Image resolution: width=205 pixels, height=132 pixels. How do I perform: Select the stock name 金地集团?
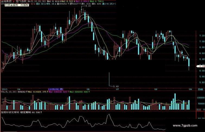[6, 1]
